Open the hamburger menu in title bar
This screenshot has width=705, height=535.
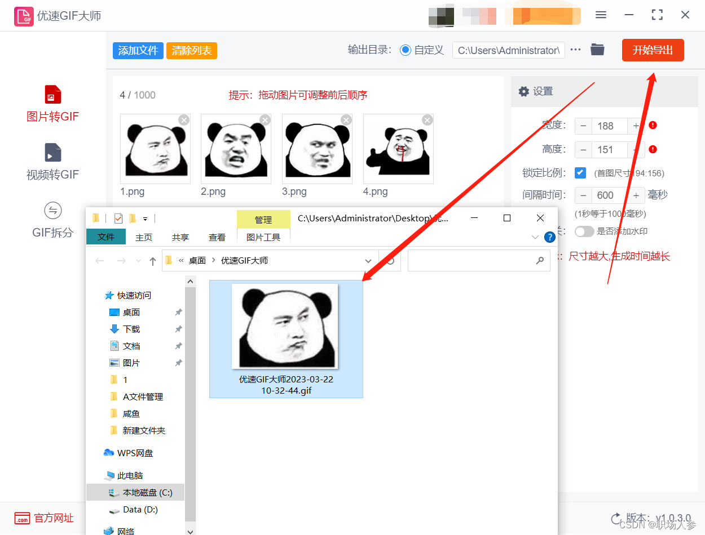tap(601, 15)
